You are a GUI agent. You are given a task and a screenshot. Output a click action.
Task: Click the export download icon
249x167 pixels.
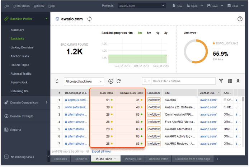click(238, 81)
